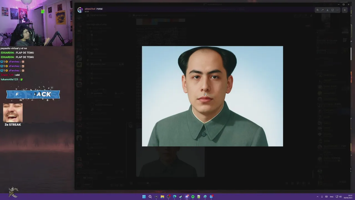Image resolution: width=355 pixels, height=200 pixels.
Task: Open the volume and network quick settings
Action: [339, 197]
